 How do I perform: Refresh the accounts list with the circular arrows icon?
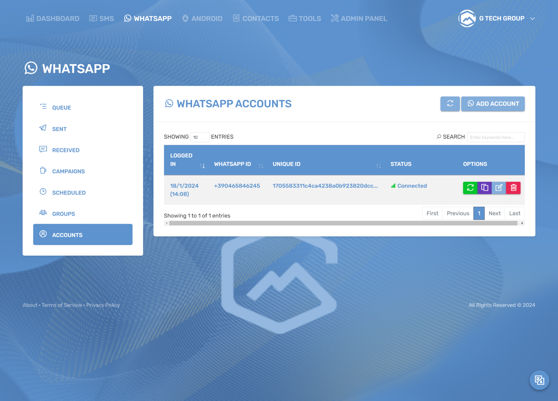coord(450,104)
